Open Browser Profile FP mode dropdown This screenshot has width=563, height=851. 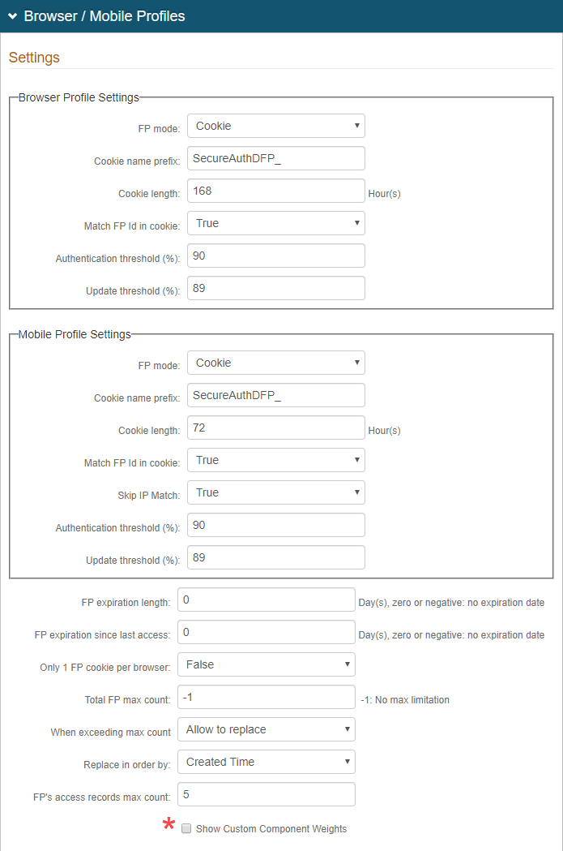coord(275,126)
